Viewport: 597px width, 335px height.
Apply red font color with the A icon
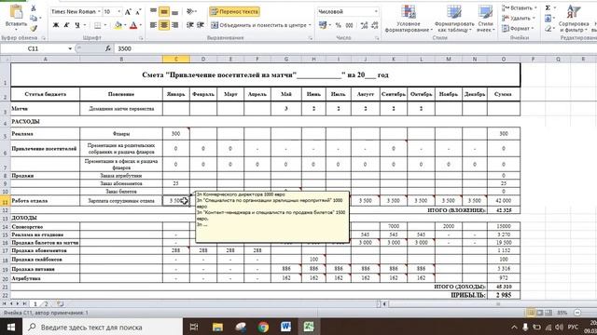[x=133, y=25]
